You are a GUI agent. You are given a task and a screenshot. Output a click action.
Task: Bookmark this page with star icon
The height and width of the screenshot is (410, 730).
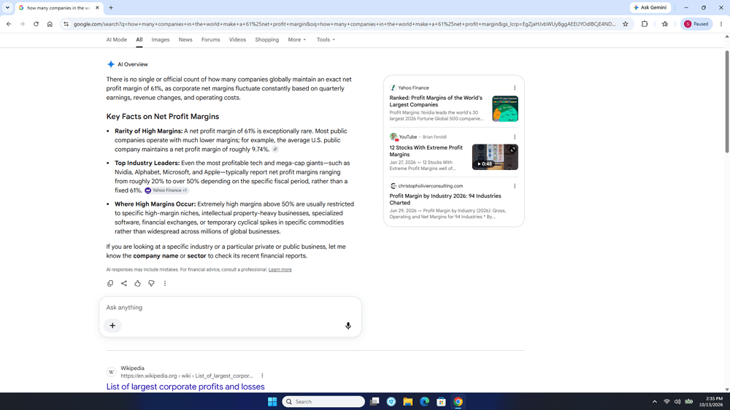(626, 24)
